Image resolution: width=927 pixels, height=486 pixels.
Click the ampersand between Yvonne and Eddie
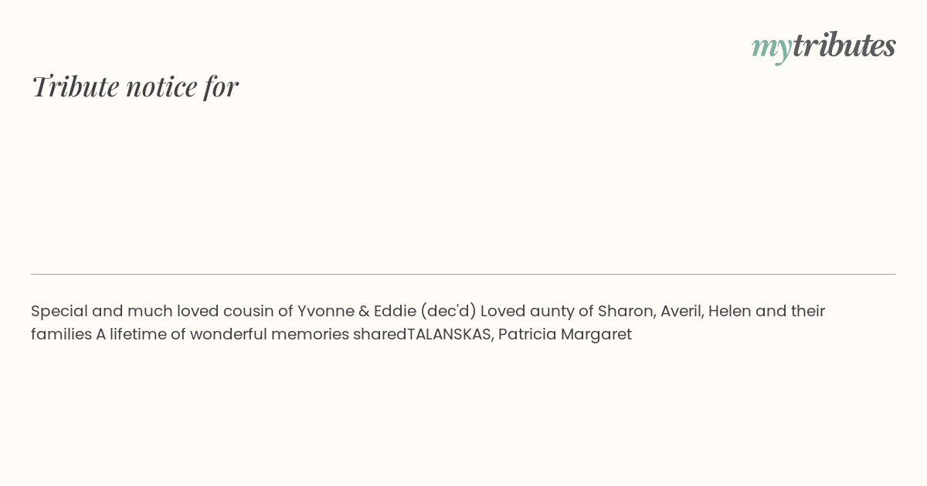click(364, 311)
